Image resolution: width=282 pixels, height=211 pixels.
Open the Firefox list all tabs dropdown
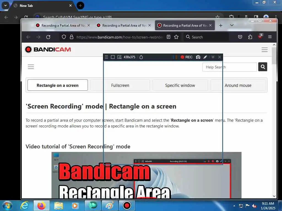point(232,25)
